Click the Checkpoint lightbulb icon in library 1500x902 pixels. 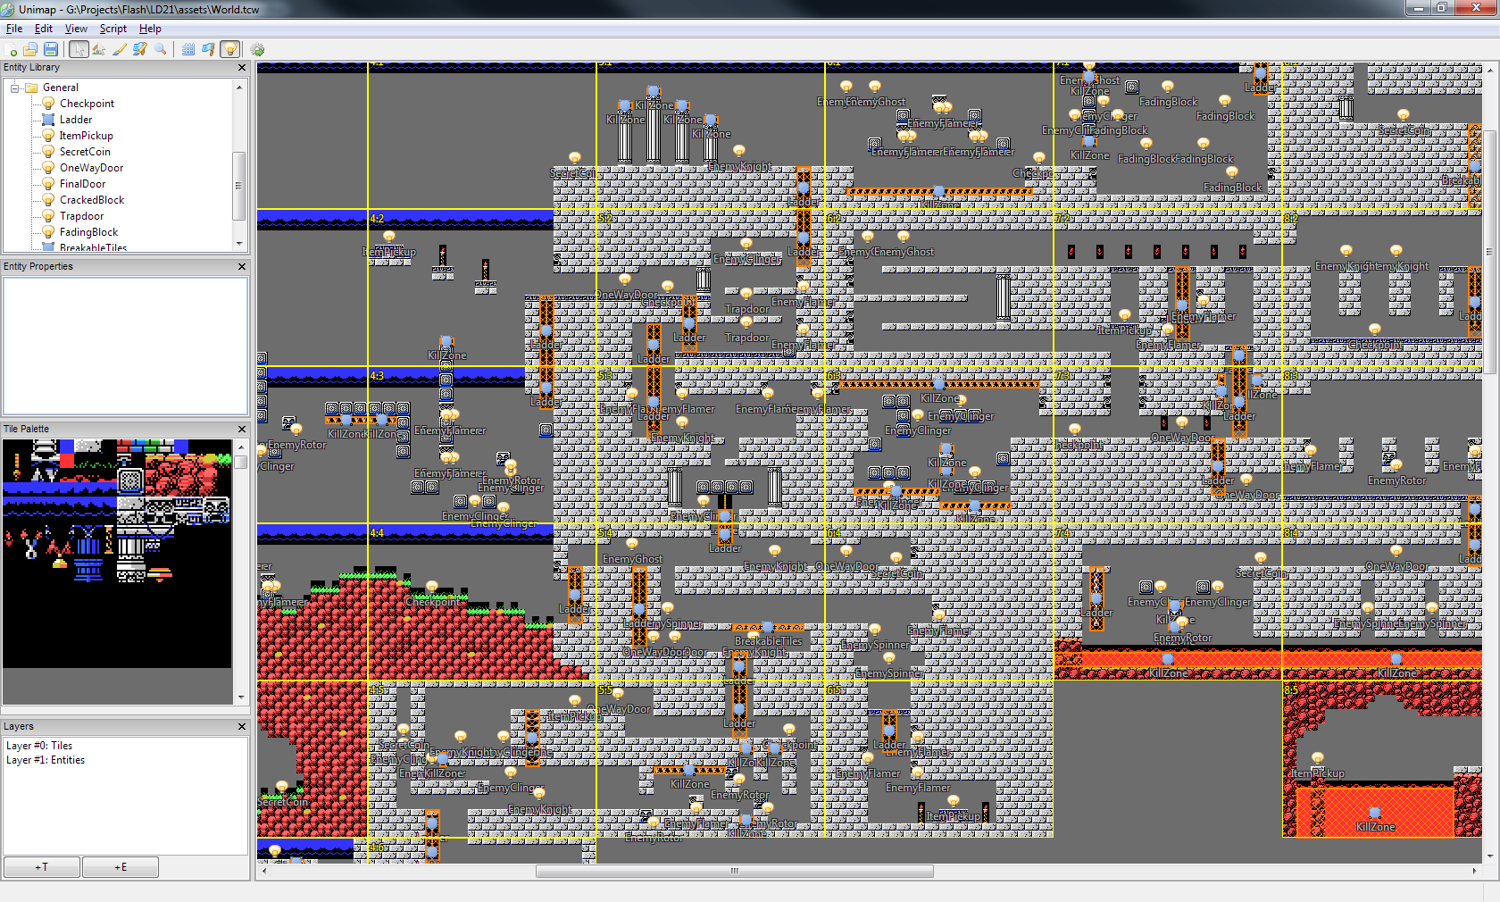click(49, 104)
